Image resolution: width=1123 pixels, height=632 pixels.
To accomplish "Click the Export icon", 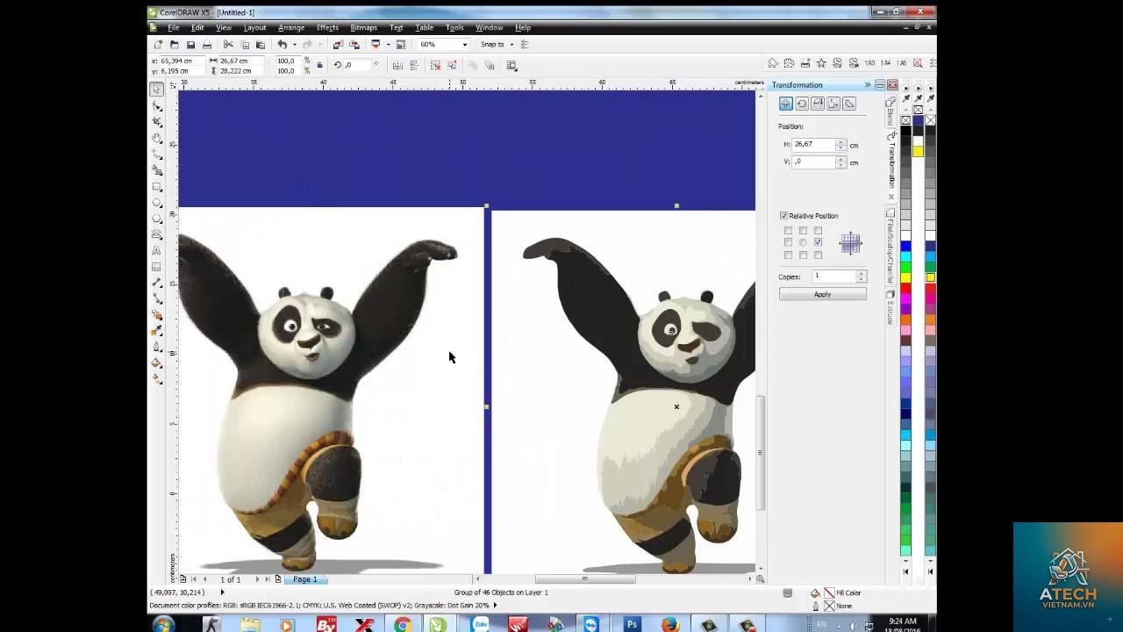I will coord(354,44).
